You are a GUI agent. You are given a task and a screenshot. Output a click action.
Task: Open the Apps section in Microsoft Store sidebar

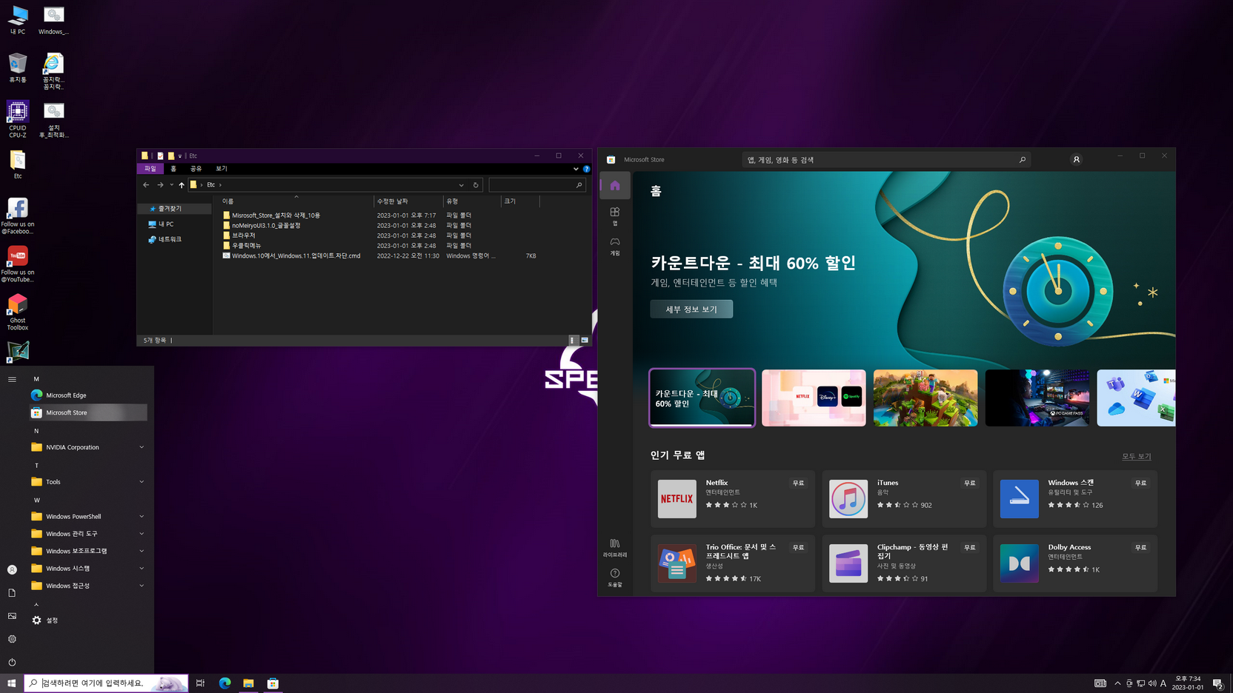(x=615, y=216)
